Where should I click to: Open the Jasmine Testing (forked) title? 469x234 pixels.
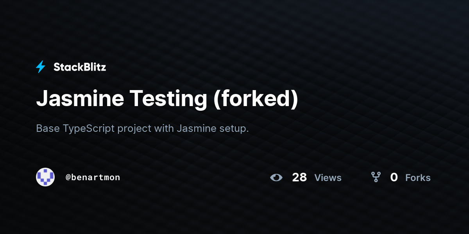tap(167, 99)
